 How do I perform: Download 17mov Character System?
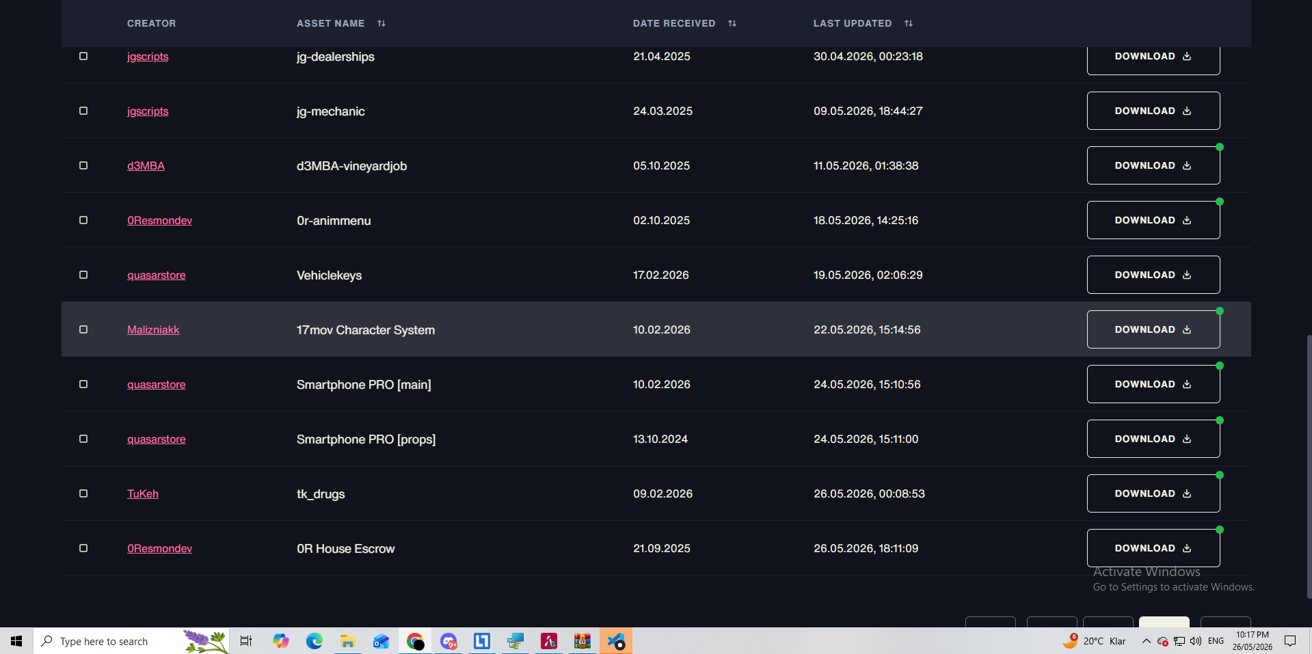[x=1153, y=329]
